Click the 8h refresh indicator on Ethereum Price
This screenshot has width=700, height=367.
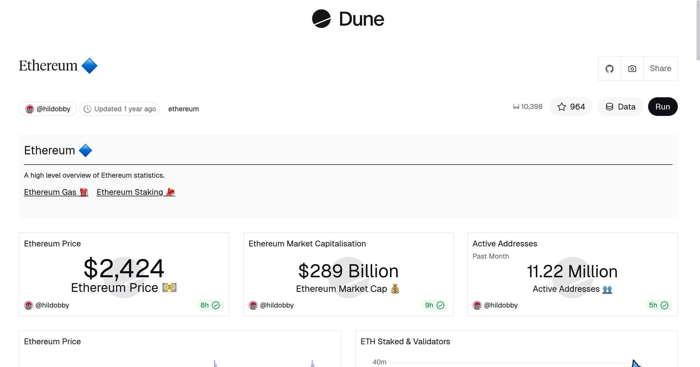click(205, 305)
